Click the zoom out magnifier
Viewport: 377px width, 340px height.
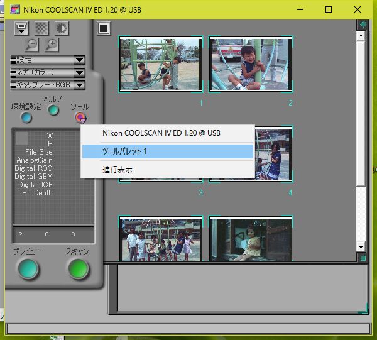pyautogui.click(x=31, y=45)
